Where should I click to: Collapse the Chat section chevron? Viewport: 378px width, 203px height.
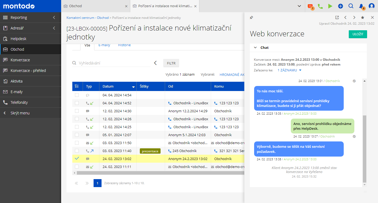click(x=255, y=48)
